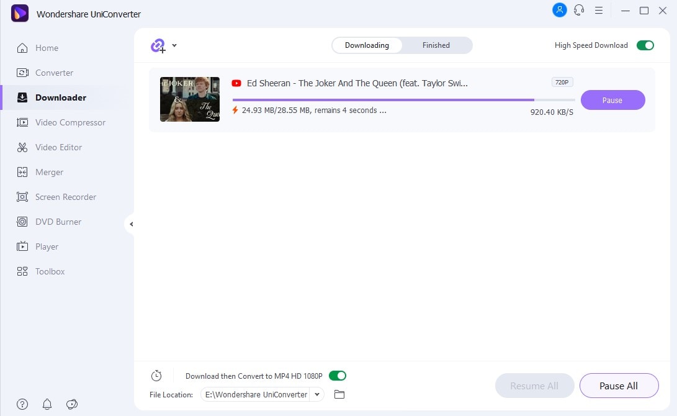This screenshot has height=416, width=677.
Task: Expand the add-download dropdown arrow
Action: (x=174, y=45)
